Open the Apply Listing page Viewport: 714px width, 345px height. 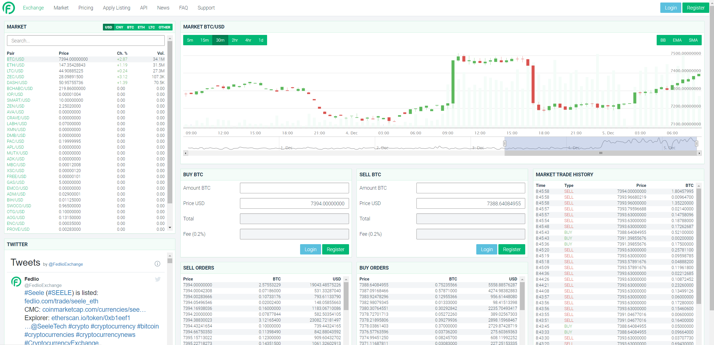(116, 8)
